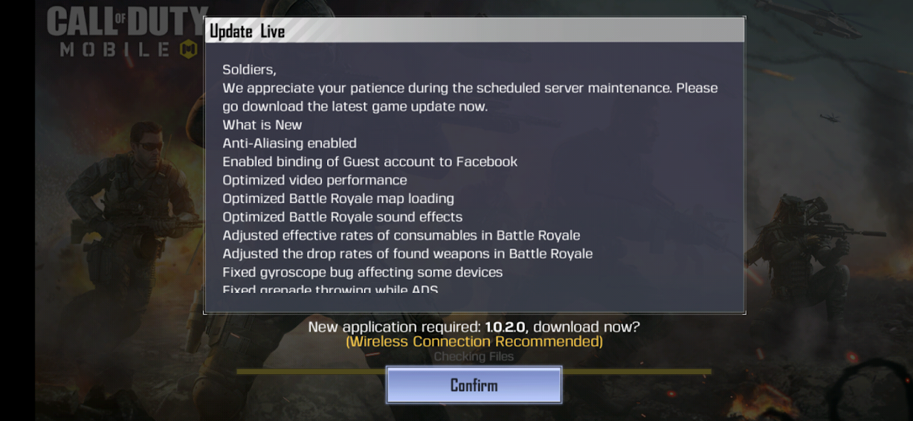The height and width of the screenshot is (421, 913).
Task: Click the version number 1.0.2.0 text
Action: pos(505,327)
